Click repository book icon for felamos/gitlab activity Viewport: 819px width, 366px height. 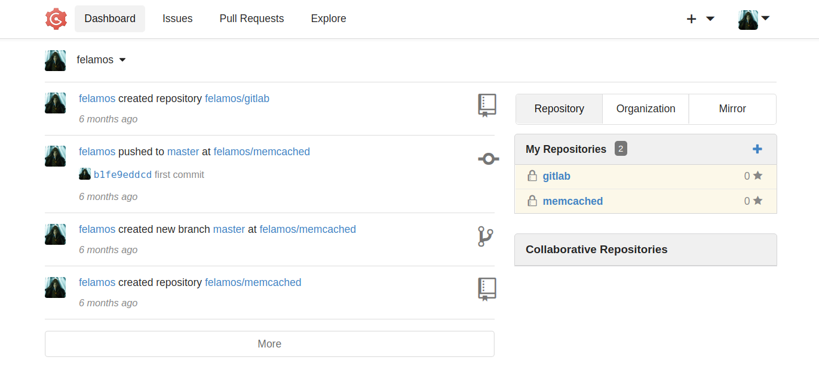click(487, 105)
